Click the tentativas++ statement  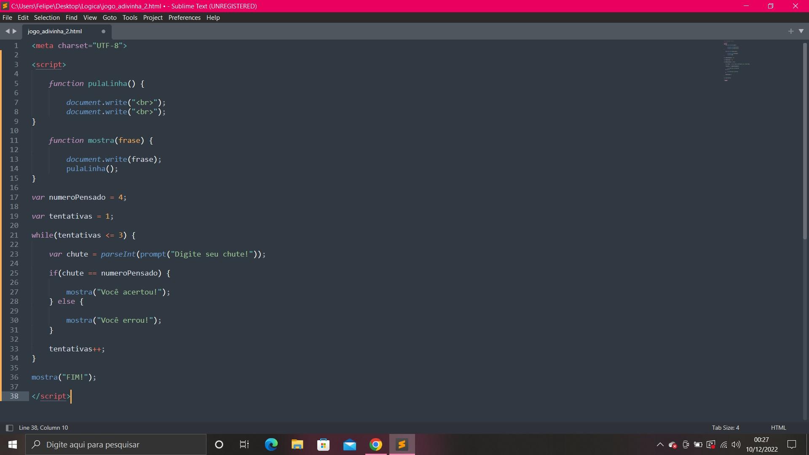(77, 349)
